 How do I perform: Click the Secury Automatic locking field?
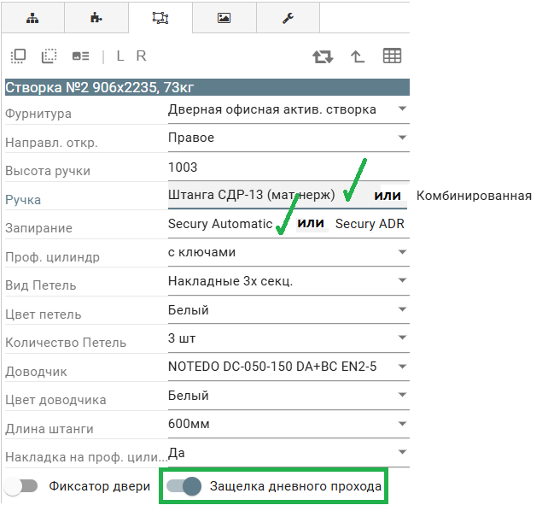[289, 224]
